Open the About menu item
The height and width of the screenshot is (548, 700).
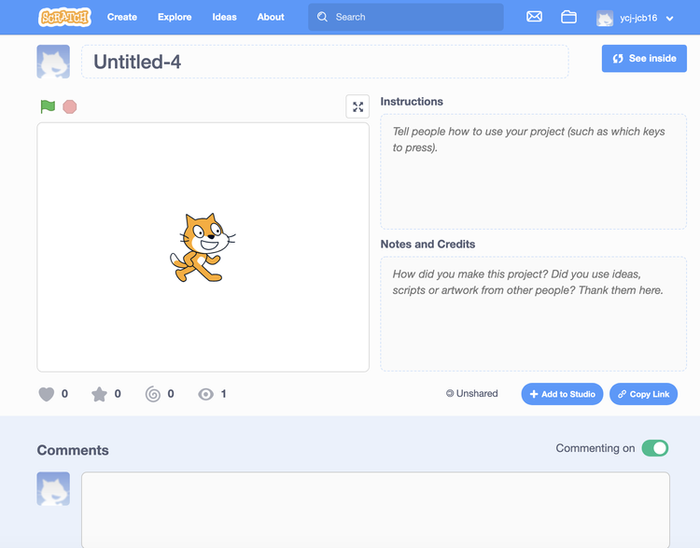(x=271, y=17)
